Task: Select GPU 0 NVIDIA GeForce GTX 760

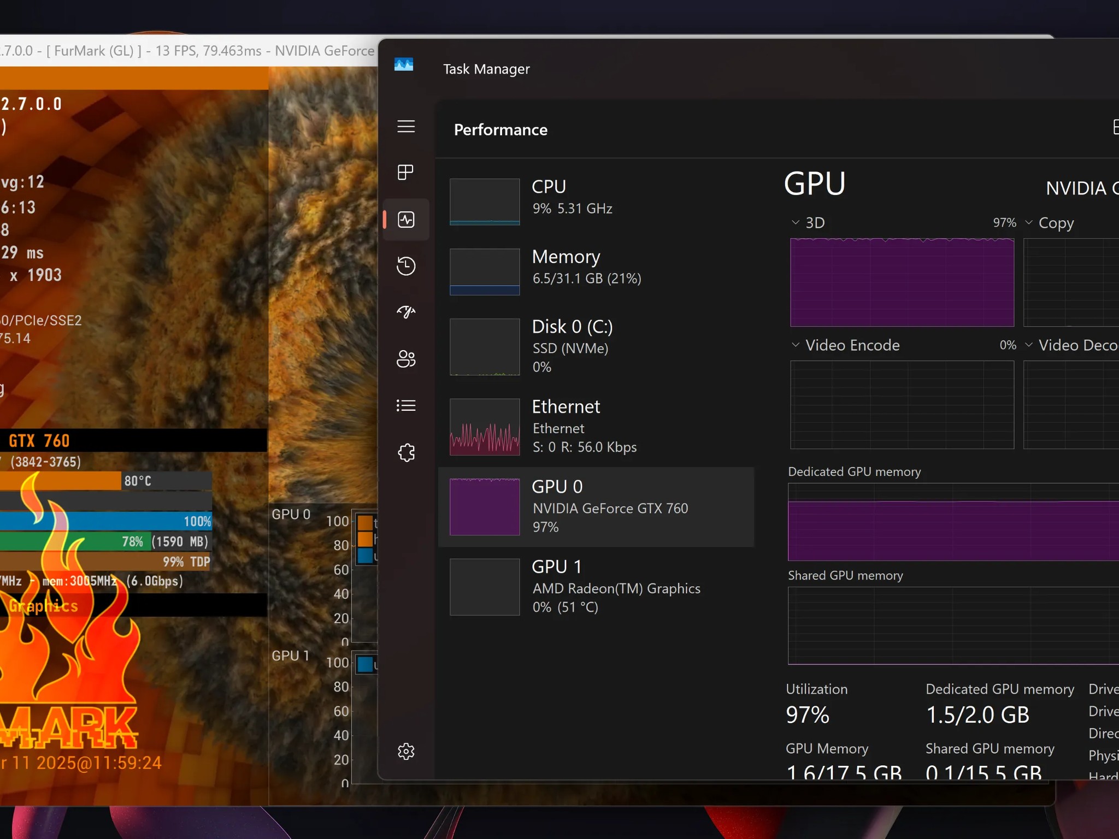Action: click(596, 507)
